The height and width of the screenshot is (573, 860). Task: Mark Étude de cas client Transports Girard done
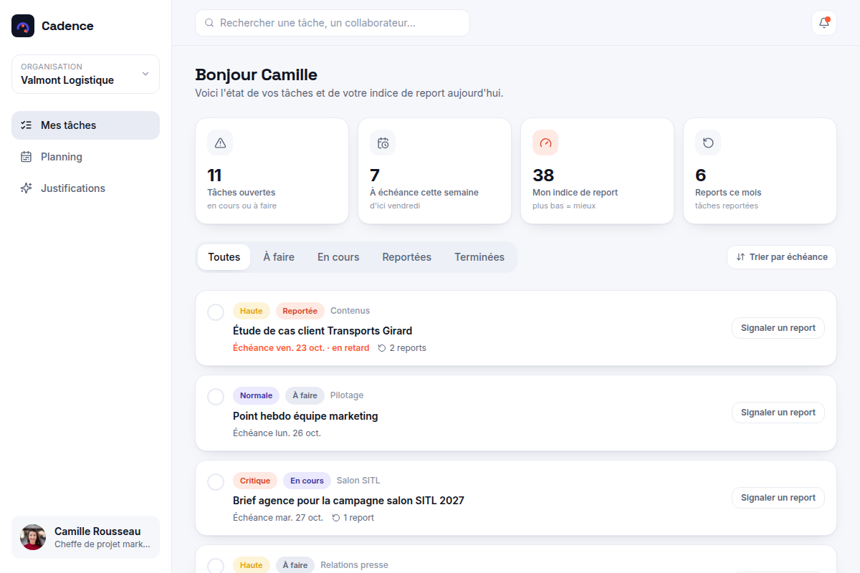pos(216,312)
